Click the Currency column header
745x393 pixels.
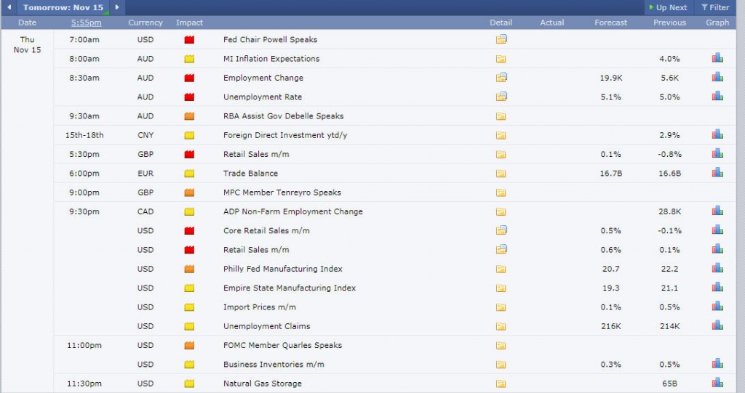point(146,23)
